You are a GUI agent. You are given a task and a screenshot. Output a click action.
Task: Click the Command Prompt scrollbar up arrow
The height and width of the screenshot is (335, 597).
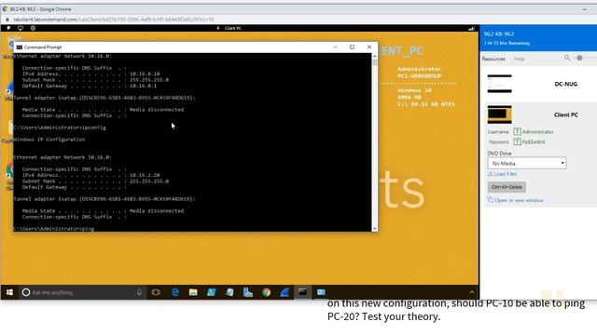375,56
